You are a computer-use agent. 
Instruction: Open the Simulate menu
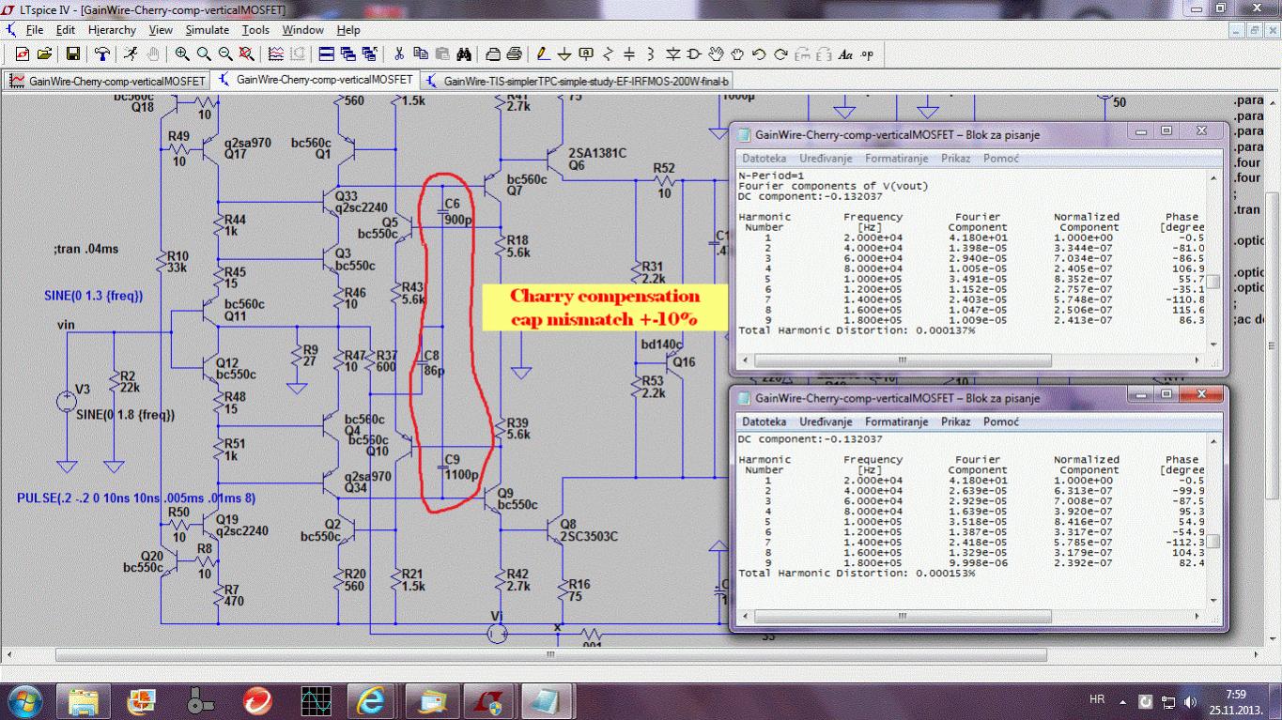click(207, 30)
